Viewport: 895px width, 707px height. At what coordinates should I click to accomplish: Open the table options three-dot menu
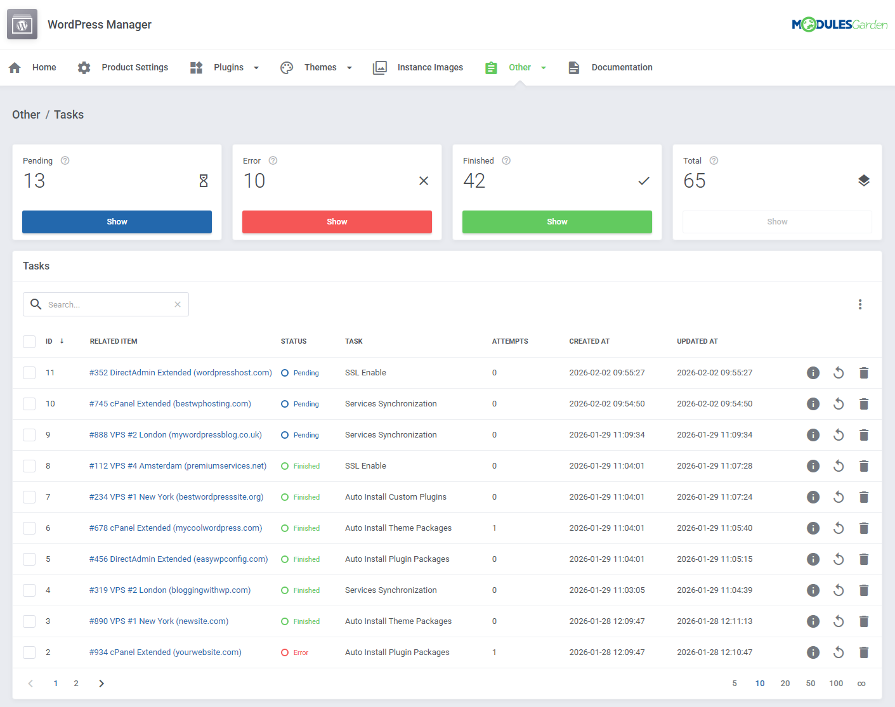point(860,304)
